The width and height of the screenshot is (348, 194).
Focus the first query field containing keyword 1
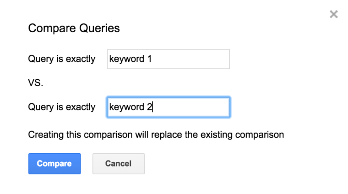pyautogui.click(x=169, y=59)
